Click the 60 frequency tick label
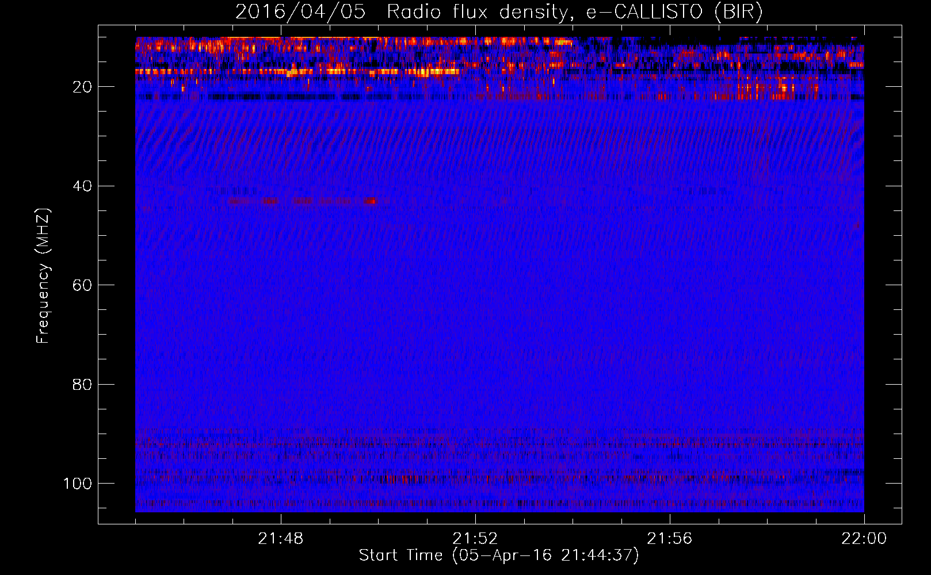The height and width of the screenshot is (575, 931). pyautogui.click(x=83, y=286)
